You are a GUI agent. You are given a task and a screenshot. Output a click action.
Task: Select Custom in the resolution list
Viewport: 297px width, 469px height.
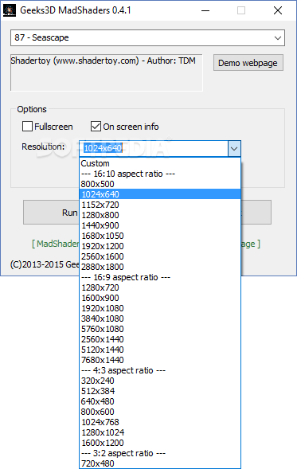[160, 163]
